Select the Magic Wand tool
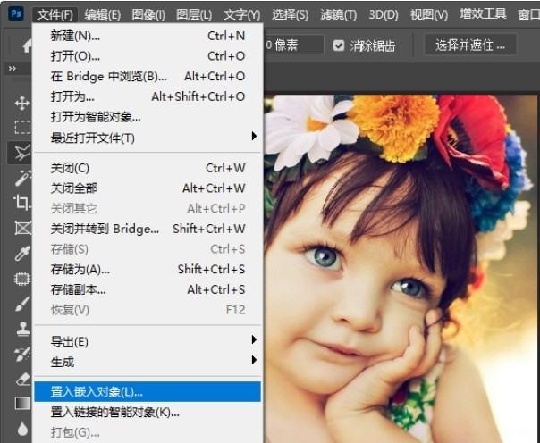 tap(22, 178)
